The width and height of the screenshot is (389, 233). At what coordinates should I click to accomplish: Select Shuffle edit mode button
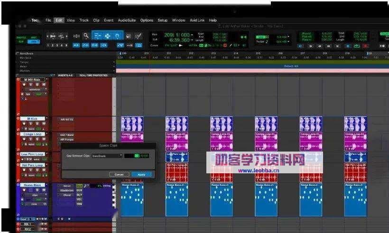21,37
